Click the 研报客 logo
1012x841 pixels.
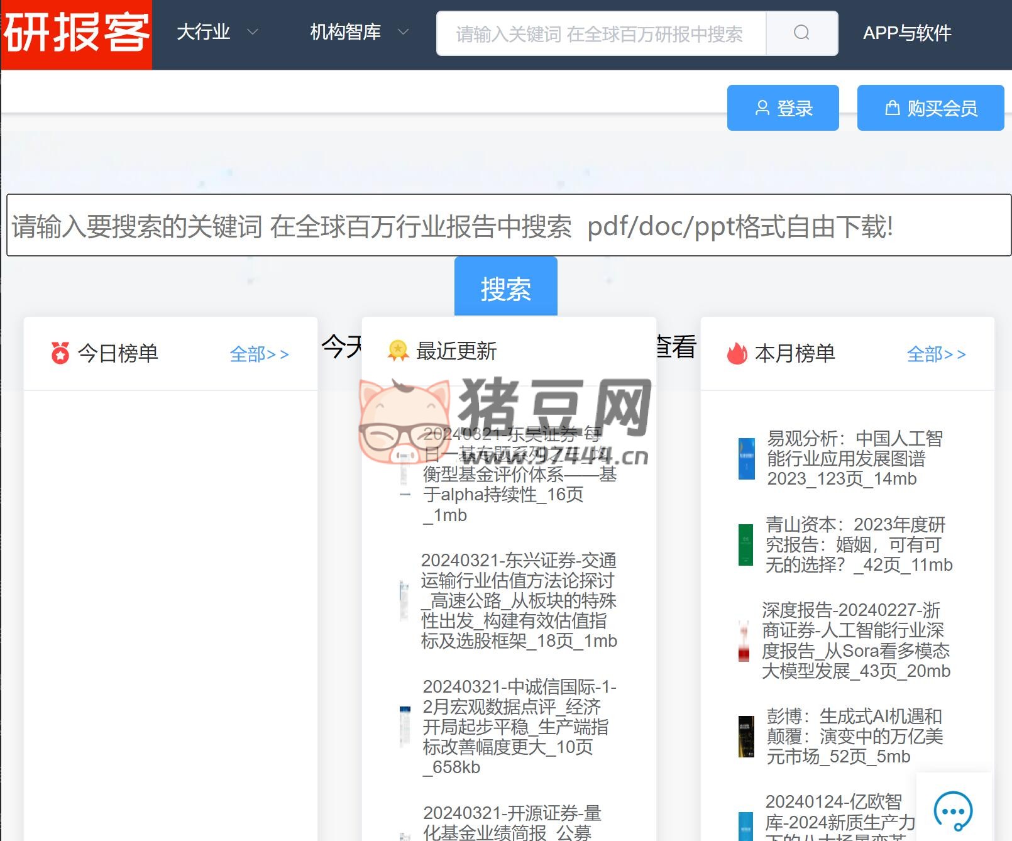pyautogui.click(x=75, y=33)
